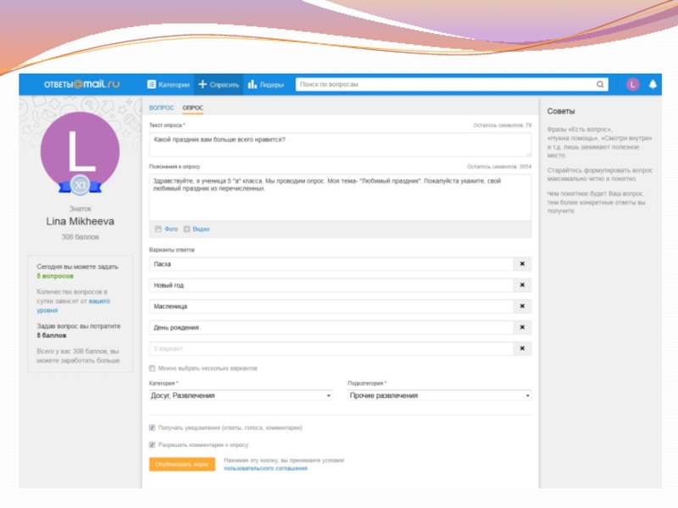Remove the "Пасха" answer option
678x508 pixels.
[x=522, y=264]
